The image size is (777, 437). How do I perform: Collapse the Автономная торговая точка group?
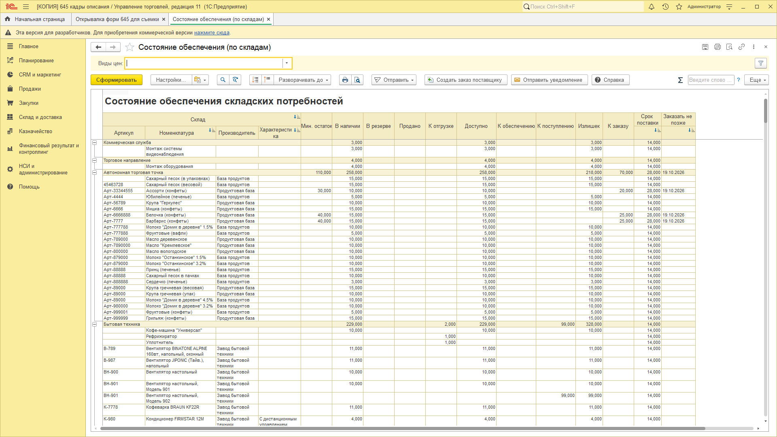[95, 172]
